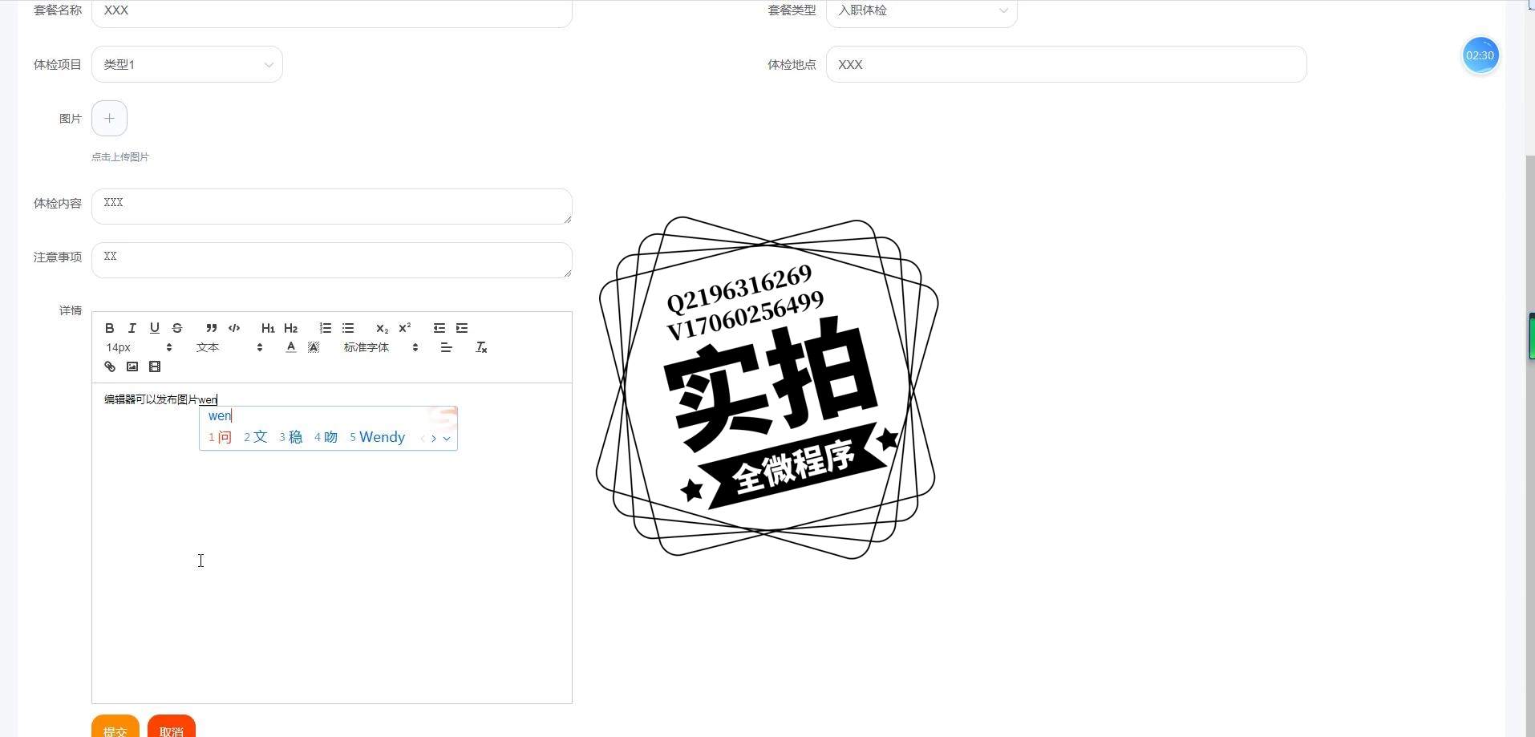Create an ordered numbered list
Image resolution: width=1535 pixels, height=737 pixels.
click(325, 328)
